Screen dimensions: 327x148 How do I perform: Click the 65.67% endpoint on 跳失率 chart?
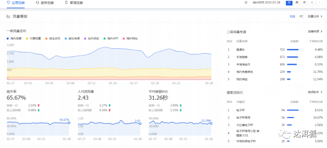(69, 123)
